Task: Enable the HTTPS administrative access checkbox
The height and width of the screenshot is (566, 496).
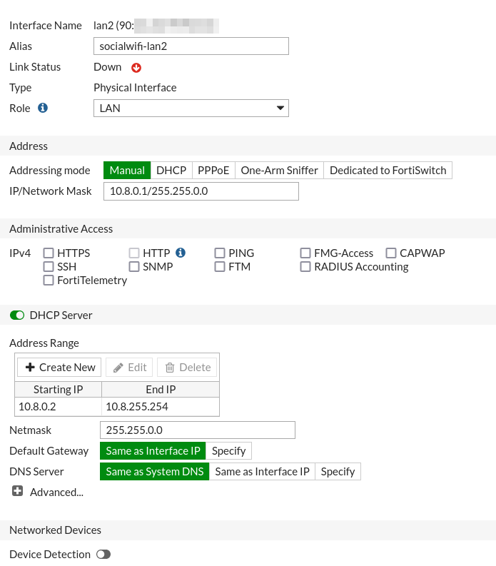Action: [49, 253]
